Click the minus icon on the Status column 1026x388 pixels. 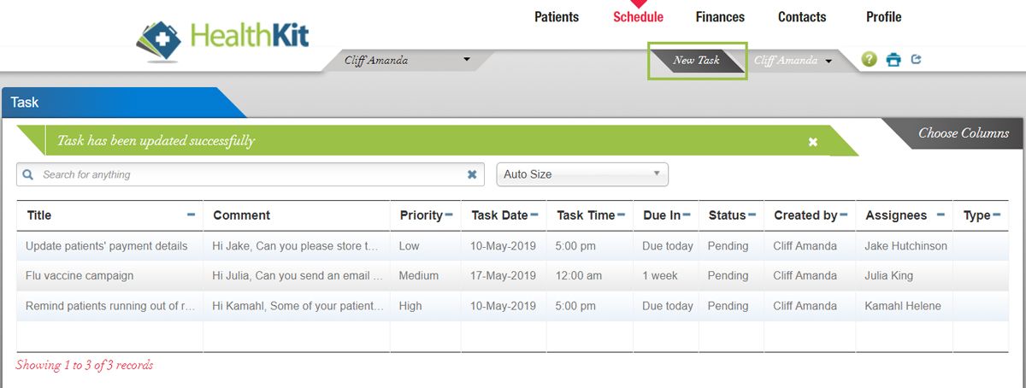point(752,215)
